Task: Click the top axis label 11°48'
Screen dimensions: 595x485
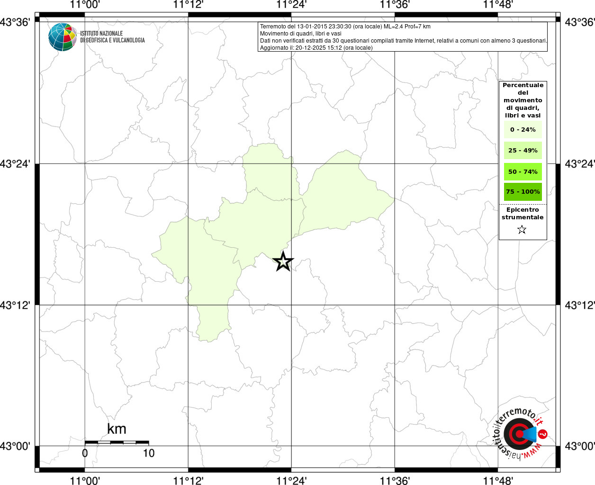Action: 498,5
